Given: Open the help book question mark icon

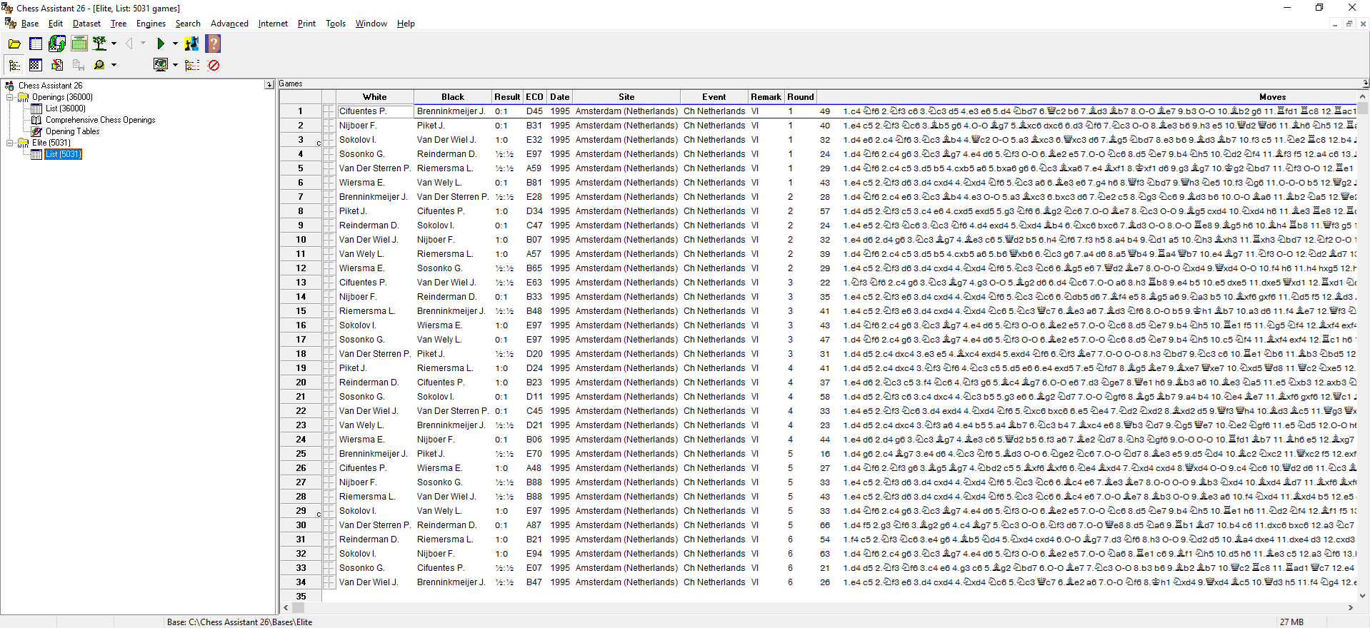Looking at the screenshot, I should tap(213, 44).
